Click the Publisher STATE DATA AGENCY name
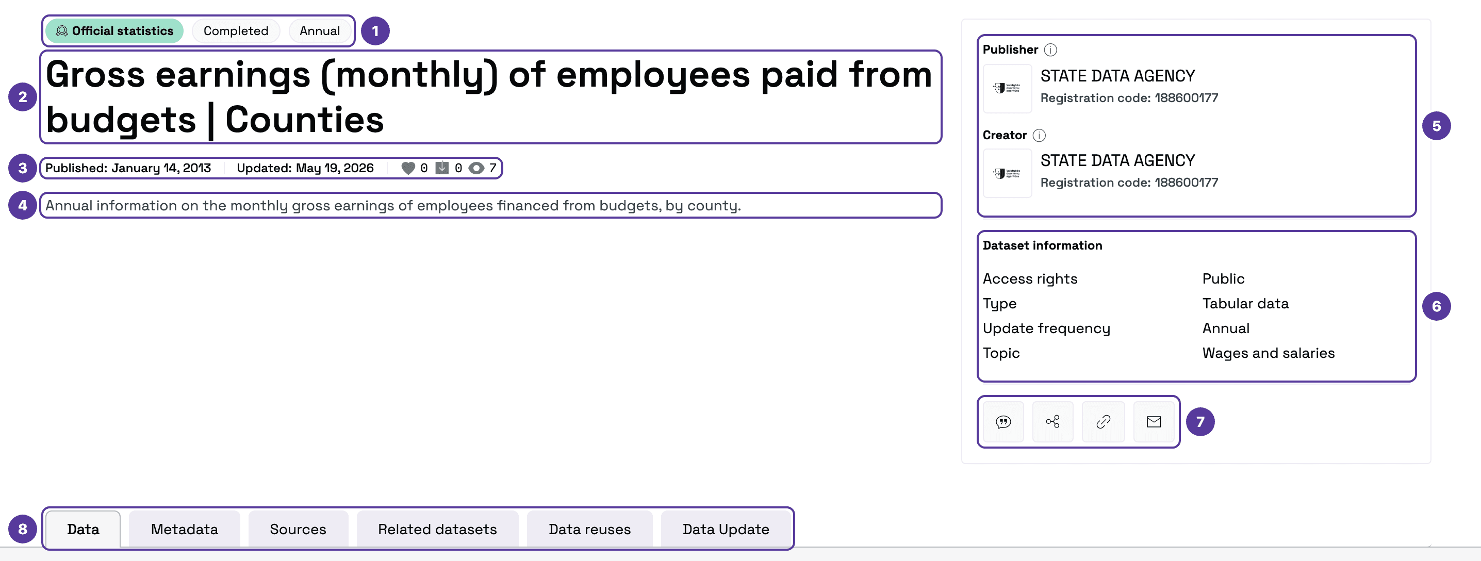This screenshot has height=561, width=1481. tap(1117, 76)
